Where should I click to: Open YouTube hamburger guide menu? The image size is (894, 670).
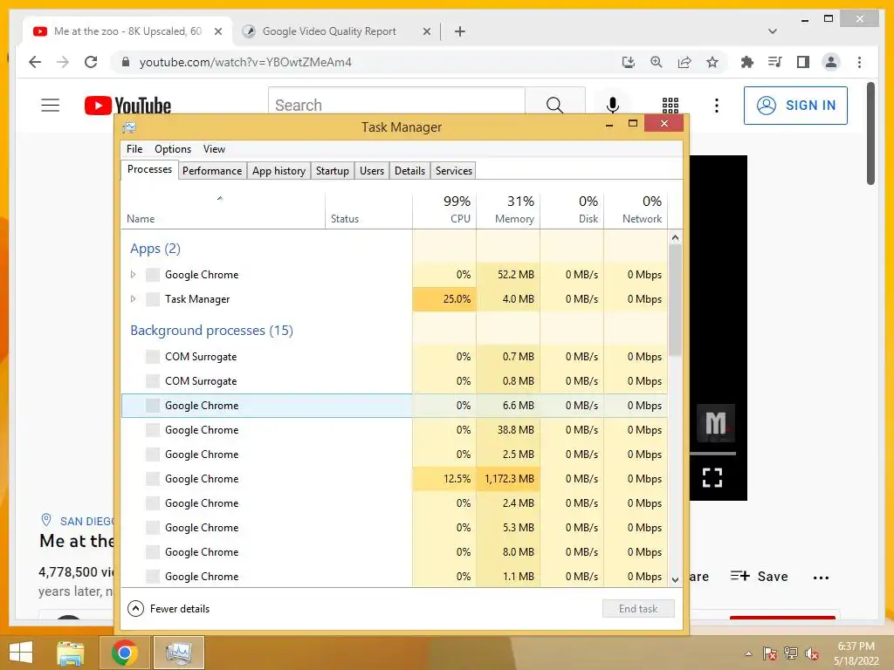[x=50, y=105]
